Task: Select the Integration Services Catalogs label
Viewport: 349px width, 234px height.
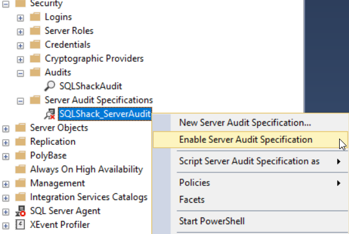Action: (89, 198)
